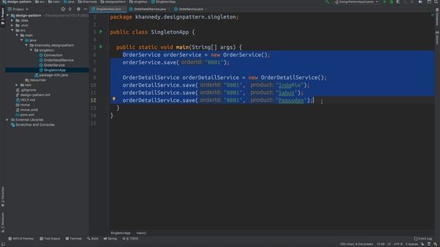Click the OrderDetailService class icon in project tree
Screen dimensions: 440x247
coord(41,60)
